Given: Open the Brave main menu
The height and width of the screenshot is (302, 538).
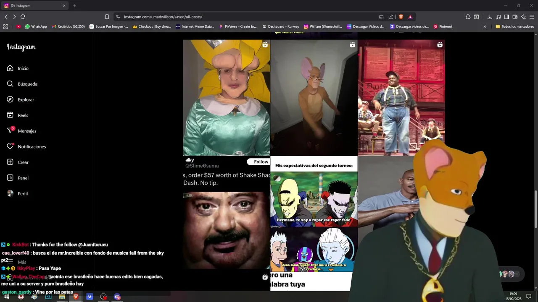Looking at the screenshot, I should (532, 17).
